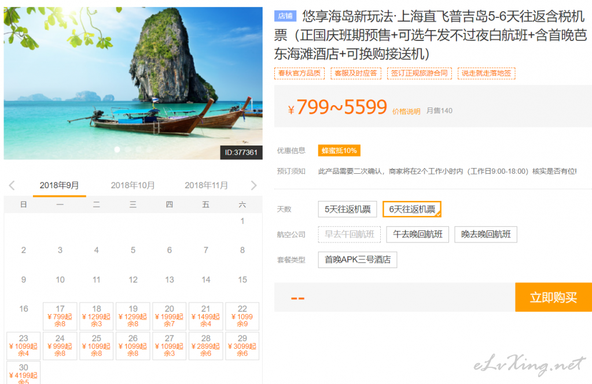
Task: Click the 六 weekday column header
Action: click(242, 204)
